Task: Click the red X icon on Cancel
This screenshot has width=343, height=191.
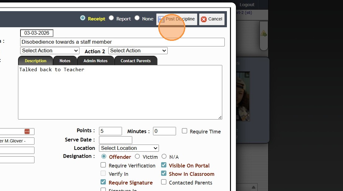Action: [x=204, y=20]
